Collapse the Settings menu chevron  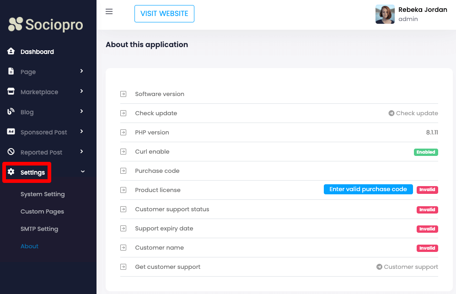82,171
